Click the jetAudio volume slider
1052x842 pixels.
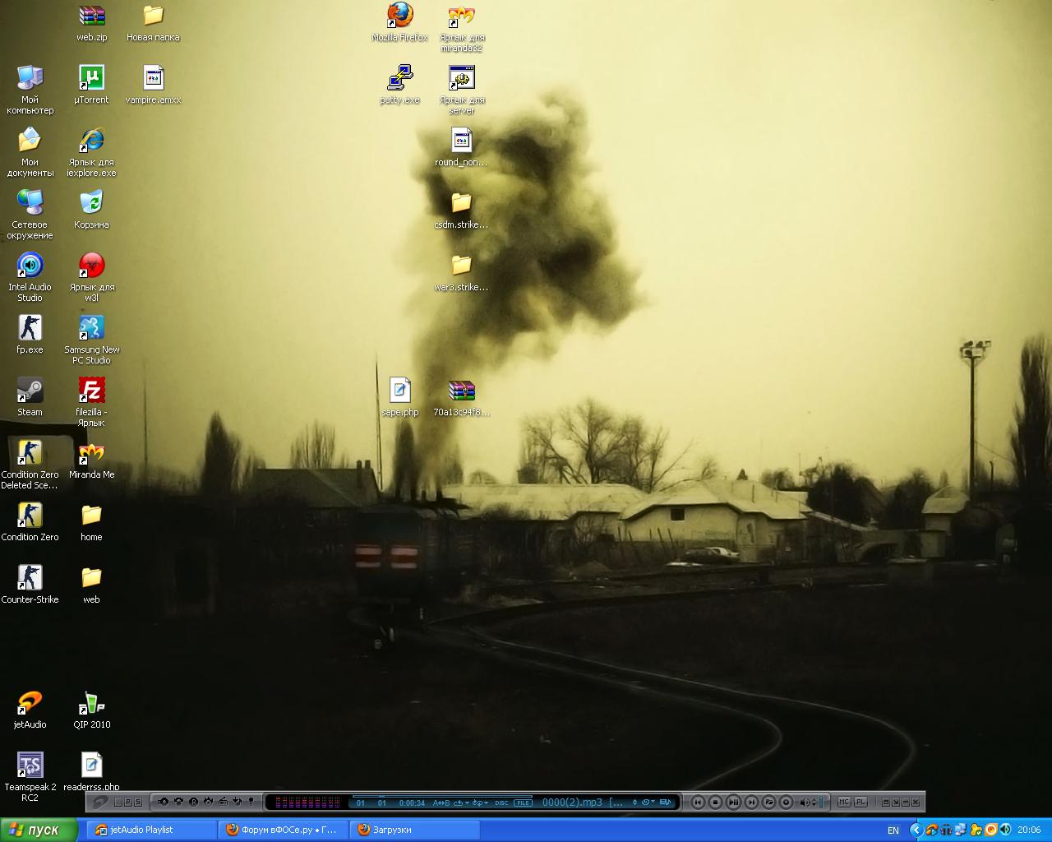(820, 803)
